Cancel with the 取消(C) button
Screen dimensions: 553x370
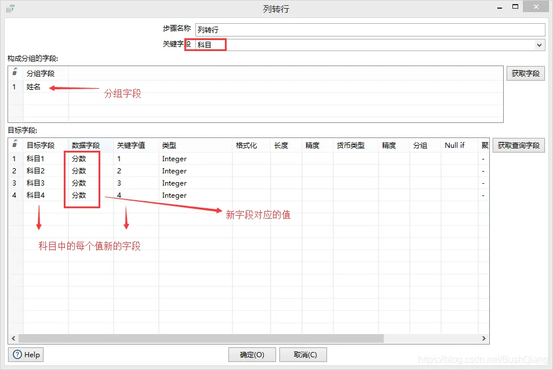(303, 354)
